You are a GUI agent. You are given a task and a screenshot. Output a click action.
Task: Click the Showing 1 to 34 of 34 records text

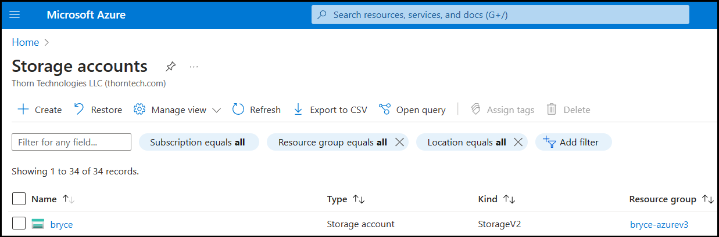pyautogui.click(x=76, y=171)
